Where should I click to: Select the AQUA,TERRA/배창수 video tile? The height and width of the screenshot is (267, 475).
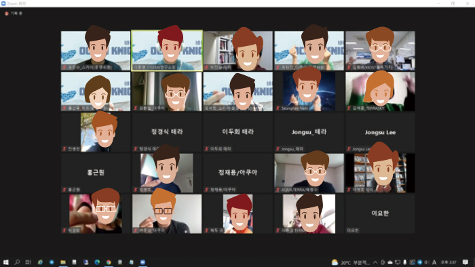click(x=309, y=173)
